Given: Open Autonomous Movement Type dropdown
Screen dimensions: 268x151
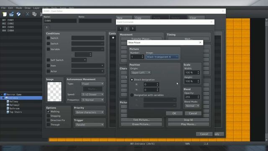Looking at the screenshot, I should tap(93, 84).
